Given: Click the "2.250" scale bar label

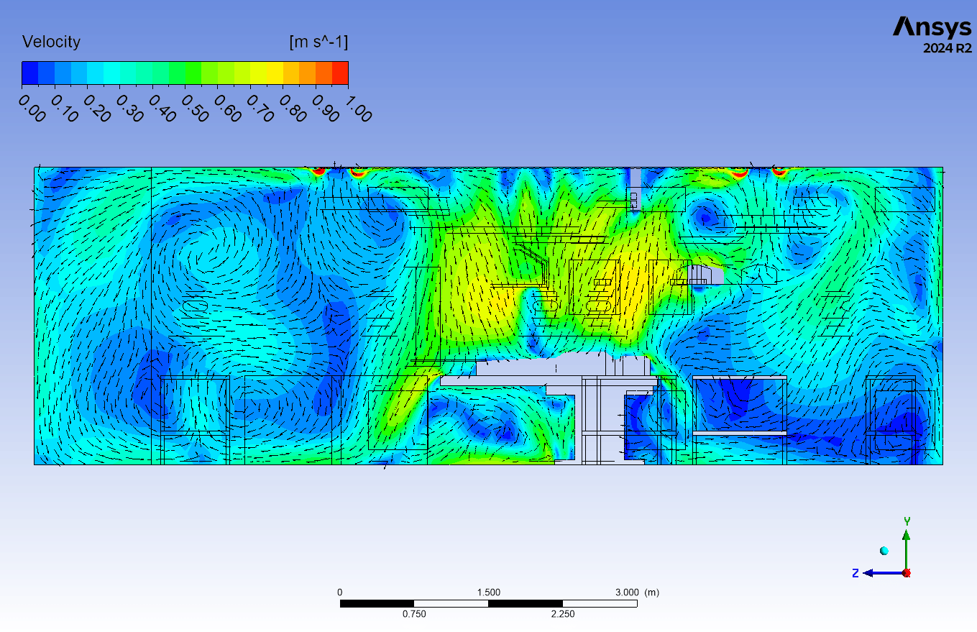Looking at the screenshot, I should click(562, 614).
